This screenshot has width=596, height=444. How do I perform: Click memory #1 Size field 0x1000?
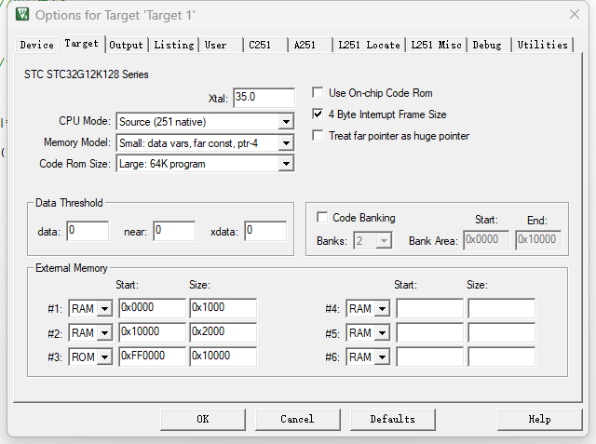[x=223, y=308]
